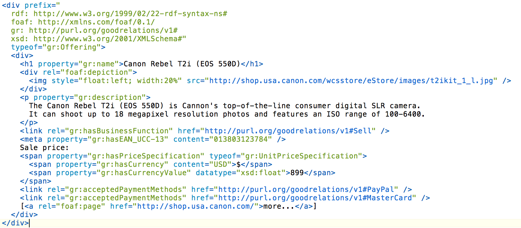Click the description line mentioning 18 megapixel
This screenshot has height=228, width=521.
(227, 114)
